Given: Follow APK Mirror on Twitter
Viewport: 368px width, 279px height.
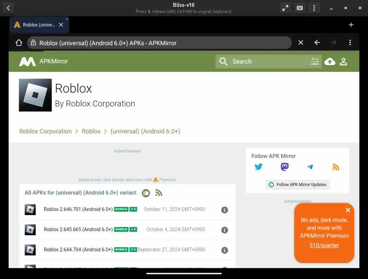Looking at the screenshot, I should (x=258, y=167).
